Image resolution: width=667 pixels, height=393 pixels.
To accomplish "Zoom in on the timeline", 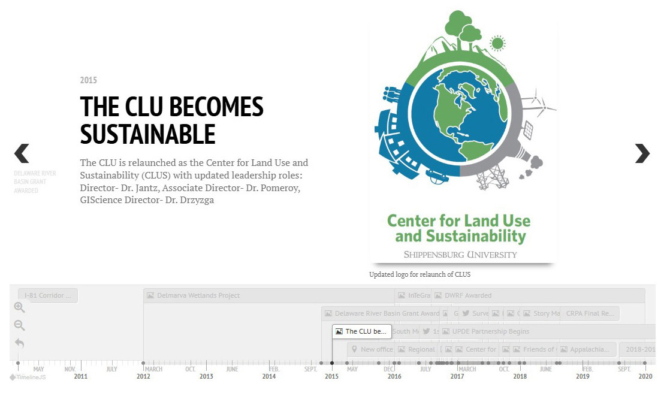I will tap(19, 307).
